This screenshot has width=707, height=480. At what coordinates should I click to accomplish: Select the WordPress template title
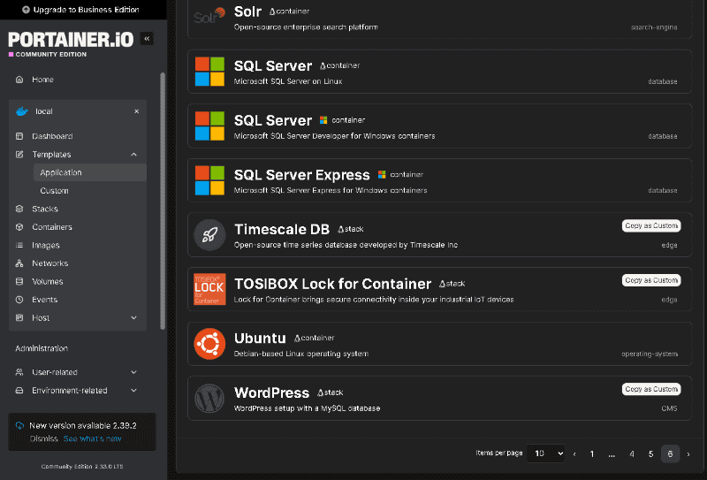pyautogui.click(x=271, y=392)
